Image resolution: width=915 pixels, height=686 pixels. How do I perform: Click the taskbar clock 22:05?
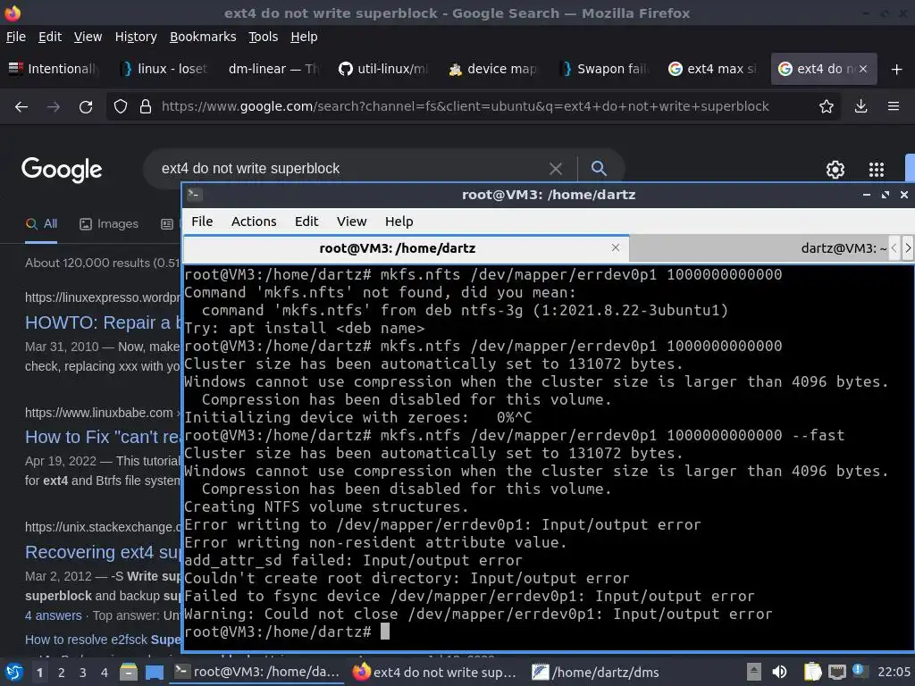click(x=894, y=672)
